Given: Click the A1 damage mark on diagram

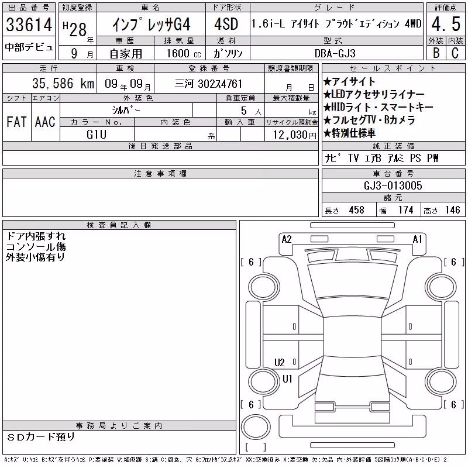Looking at the screenshot, I should 417,239.
